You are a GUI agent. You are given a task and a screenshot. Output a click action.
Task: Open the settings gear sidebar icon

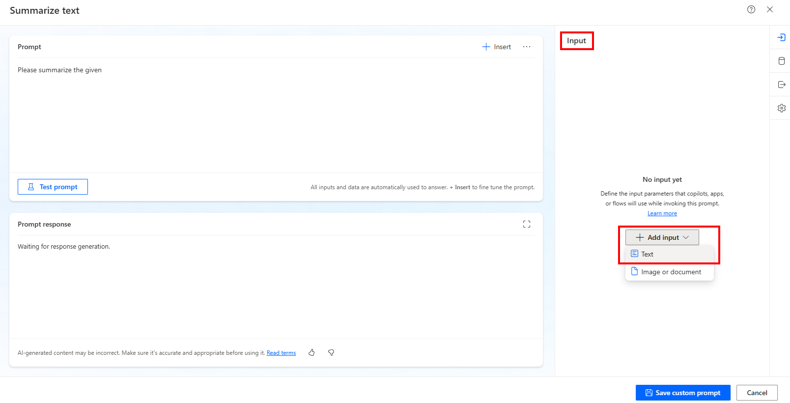[781, 108]
